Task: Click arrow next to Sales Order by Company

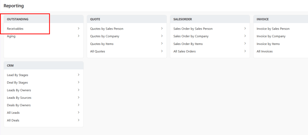Action: [x=245, y=36]
